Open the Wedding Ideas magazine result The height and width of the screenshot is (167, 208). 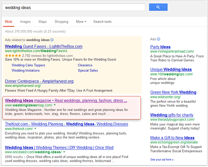click(66, 100)
